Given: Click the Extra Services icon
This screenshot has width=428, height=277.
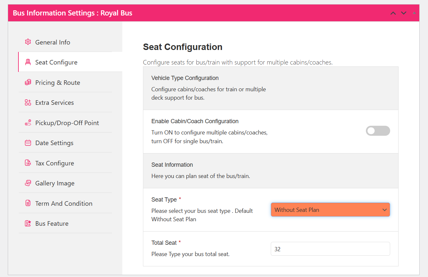Looking at the screenshot, I should [x=28, y=103].
